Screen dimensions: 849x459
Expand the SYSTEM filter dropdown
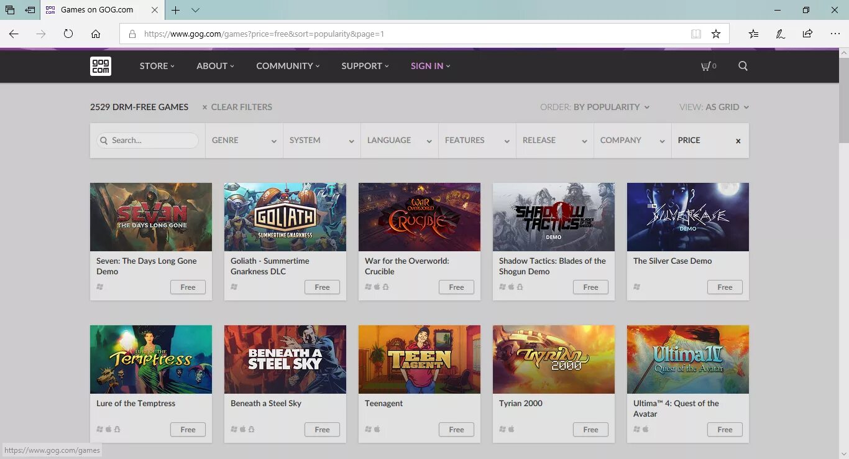pyautogui.click(x=322, y=141)
